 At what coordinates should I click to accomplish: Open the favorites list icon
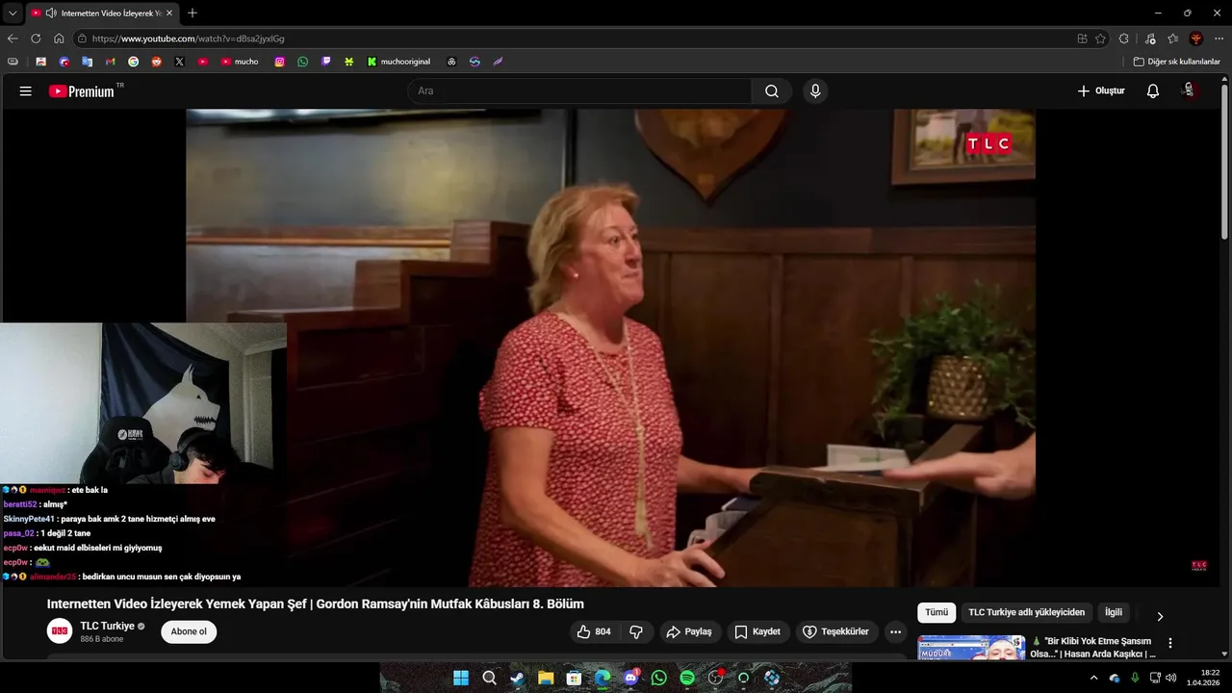(1172, 38)
